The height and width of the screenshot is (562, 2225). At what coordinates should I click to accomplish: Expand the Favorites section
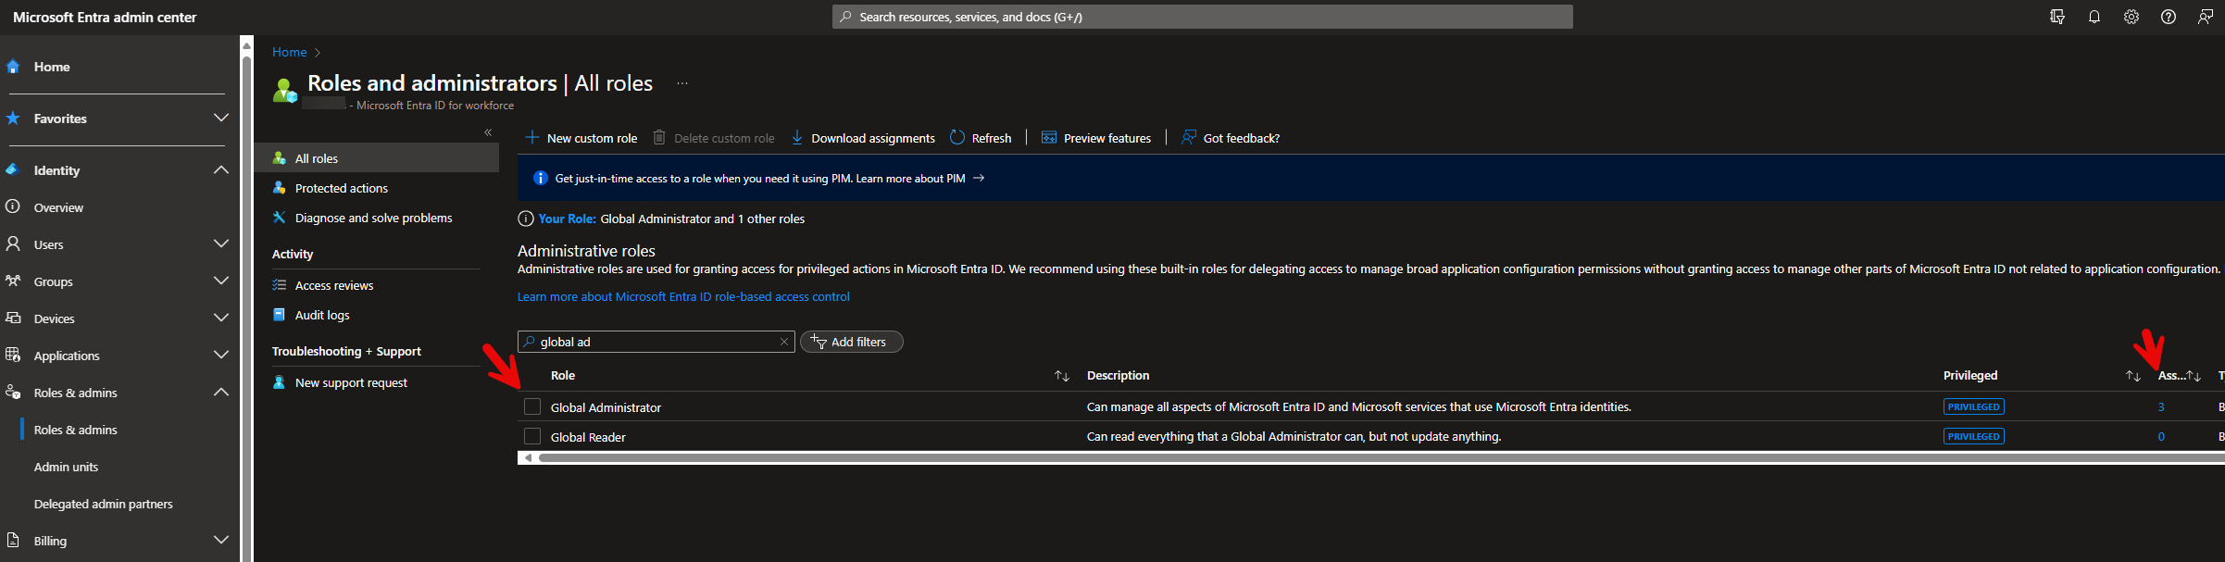(x=221, y=118)
